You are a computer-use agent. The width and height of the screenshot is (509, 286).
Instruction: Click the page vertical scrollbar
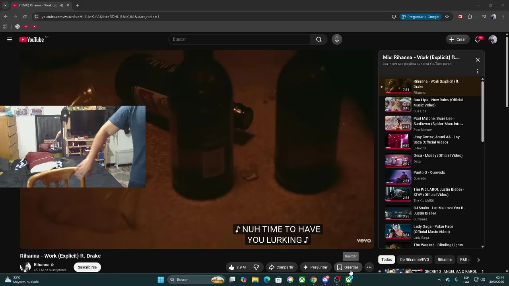pos(507,71)
